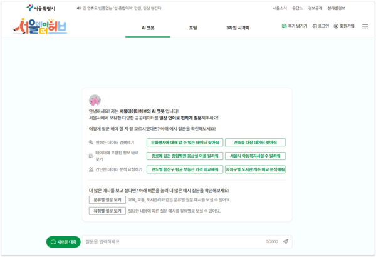Switch to the AI 챗봇 tab
The height and width of the screenshot is (257, 376).
pyautogui.click(x=148, y=28)
